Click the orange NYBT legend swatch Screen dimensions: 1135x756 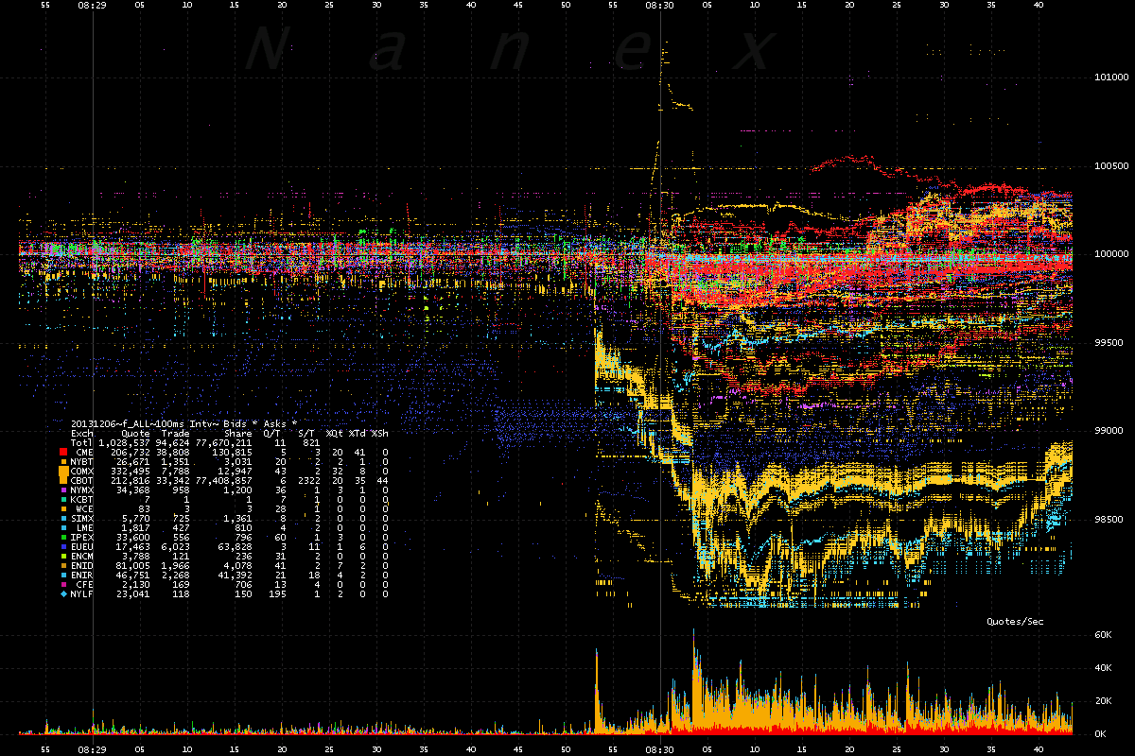point(63,462)
